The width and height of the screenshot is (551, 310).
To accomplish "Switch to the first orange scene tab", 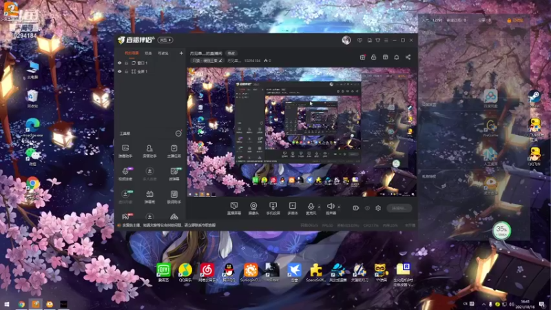I will coord(132,54).
